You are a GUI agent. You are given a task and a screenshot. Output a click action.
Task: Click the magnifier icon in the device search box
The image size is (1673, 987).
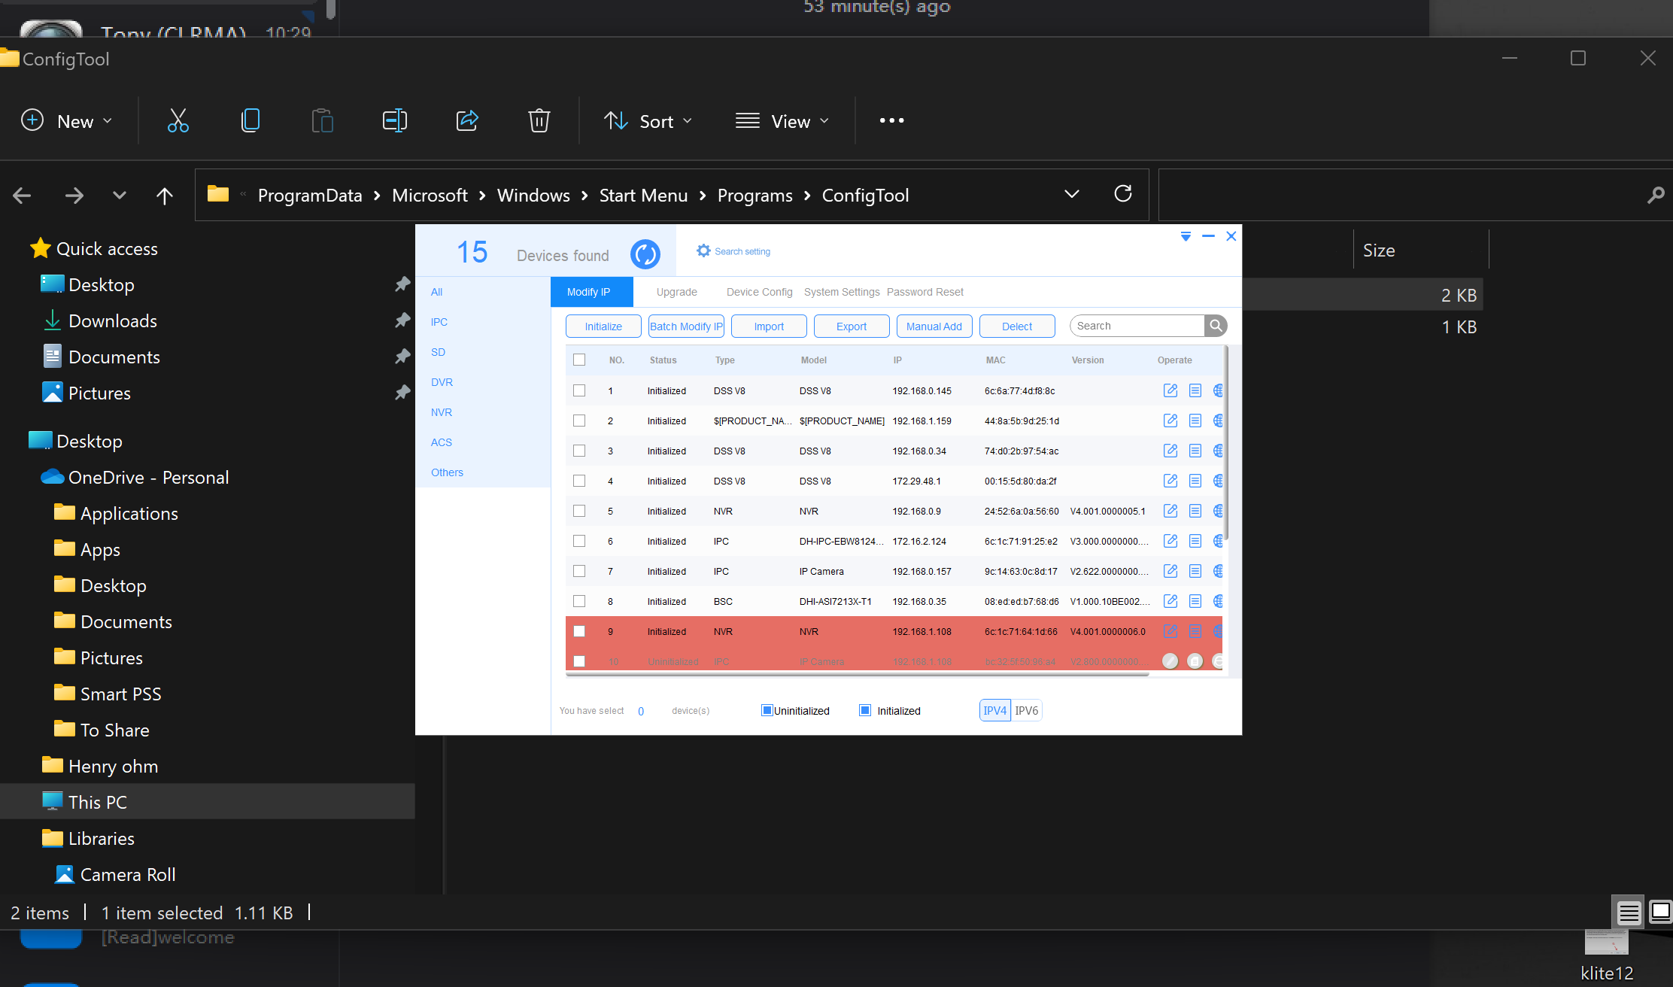[x=1216, y=325]
